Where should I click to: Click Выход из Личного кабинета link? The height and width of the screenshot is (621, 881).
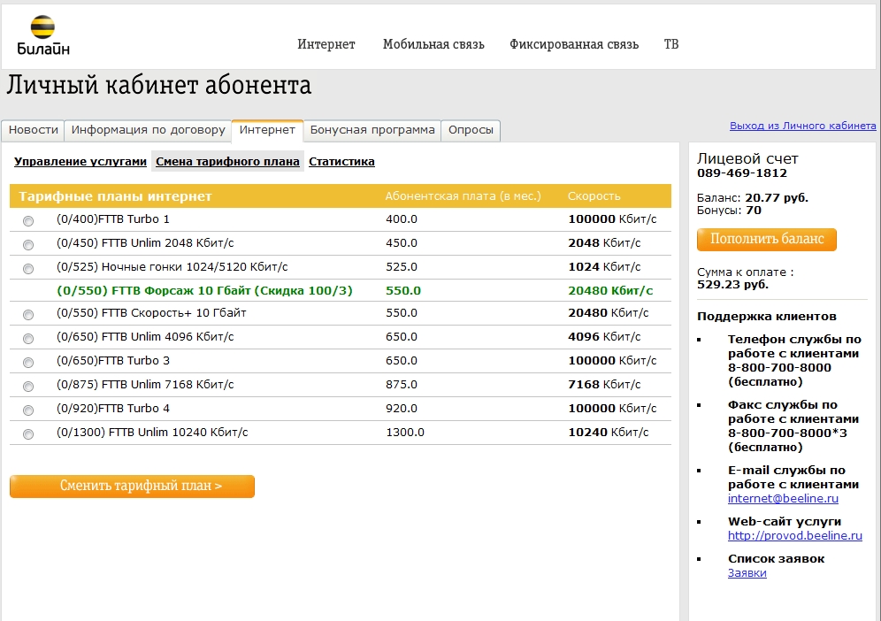[802, 126]
